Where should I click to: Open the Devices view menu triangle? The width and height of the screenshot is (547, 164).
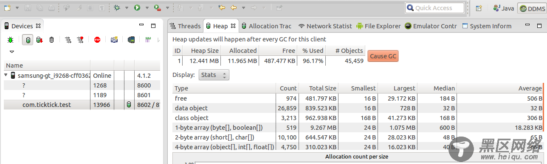coord(11,52)
